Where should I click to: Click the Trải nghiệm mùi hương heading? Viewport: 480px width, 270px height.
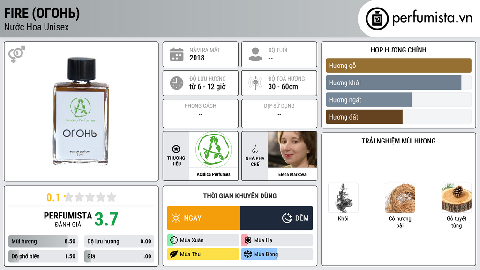[398, 141]
